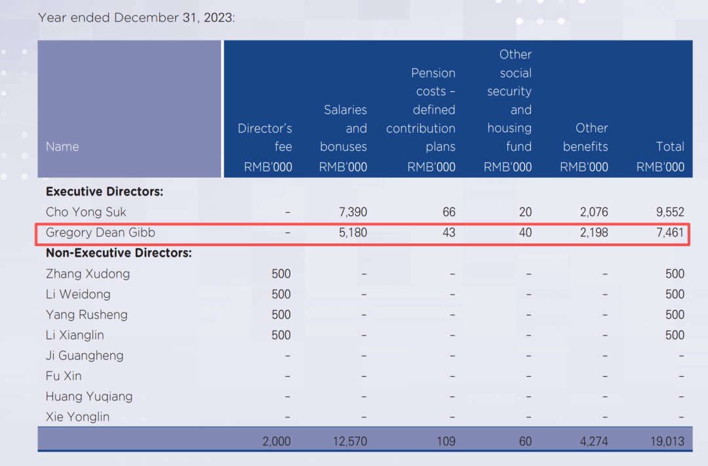Click the name Cho Yong Suk

[86, 212]
